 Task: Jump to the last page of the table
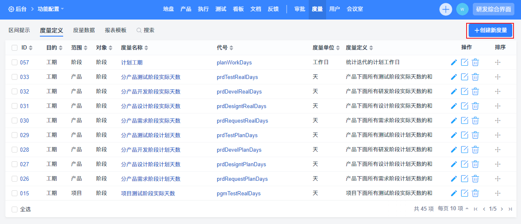pyautogui.click(x=510, y=209)
